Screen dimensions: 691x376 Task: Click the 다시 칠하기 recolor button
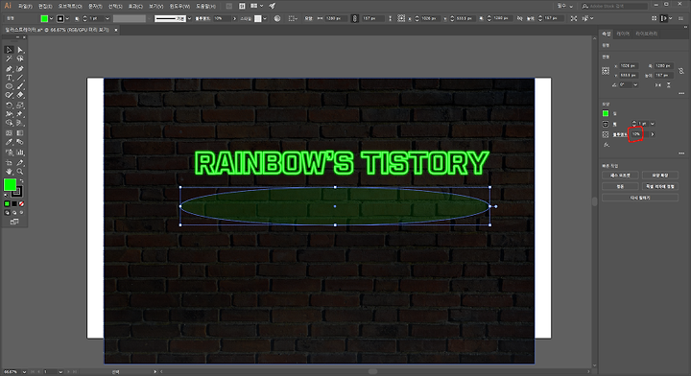(640, 199)
